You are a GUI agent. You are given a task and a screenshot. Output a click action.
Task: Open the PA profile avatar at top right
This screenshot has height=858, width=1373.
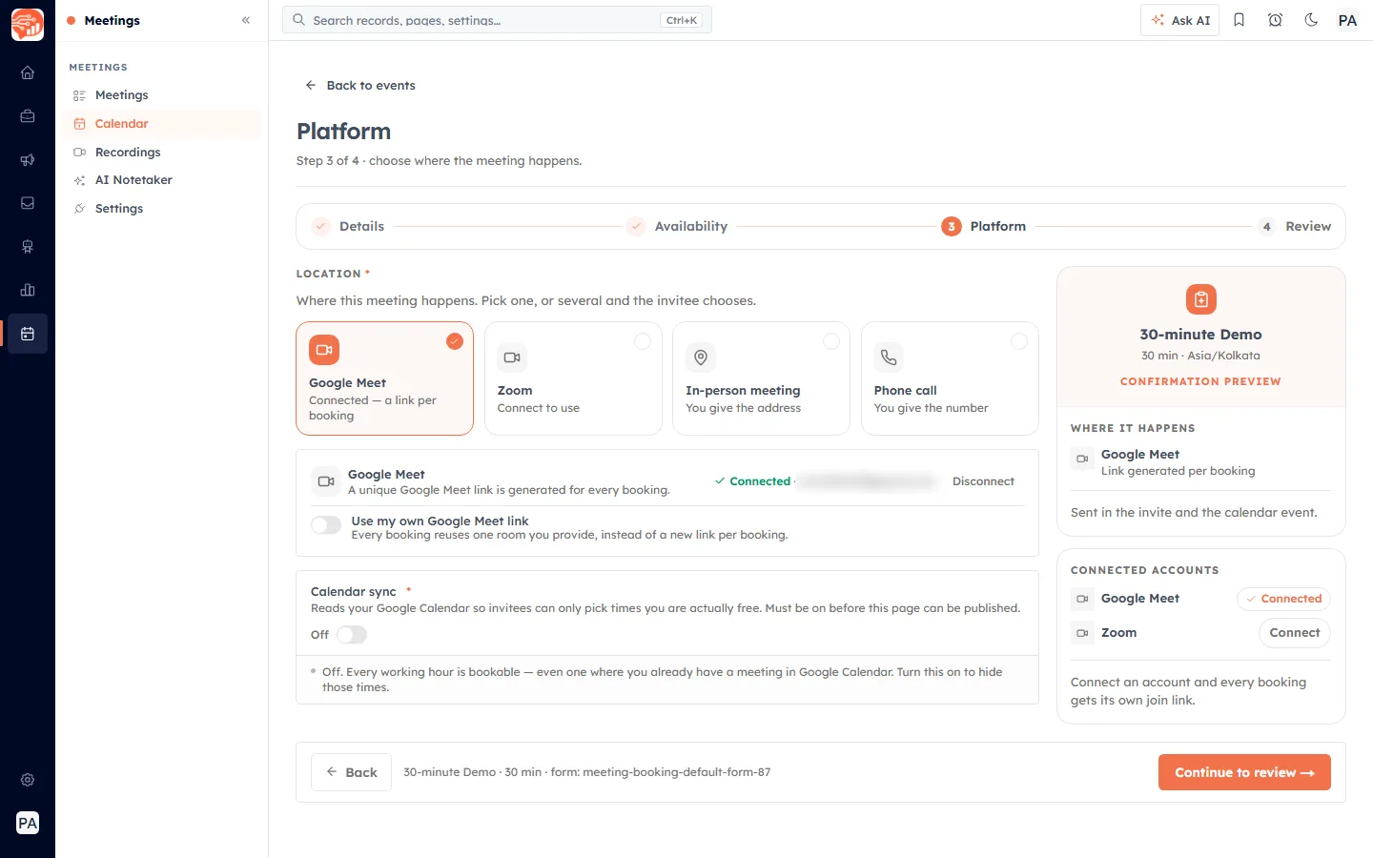[1347, 20]
